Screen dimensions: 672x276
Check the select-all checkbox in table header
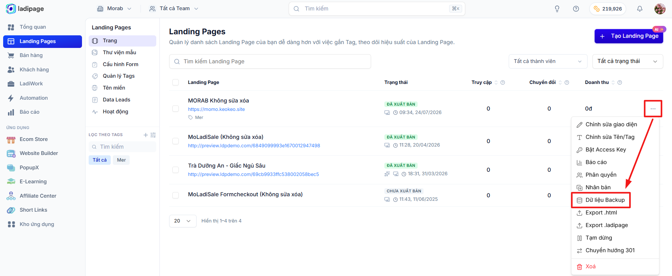[x=176, y=82]
